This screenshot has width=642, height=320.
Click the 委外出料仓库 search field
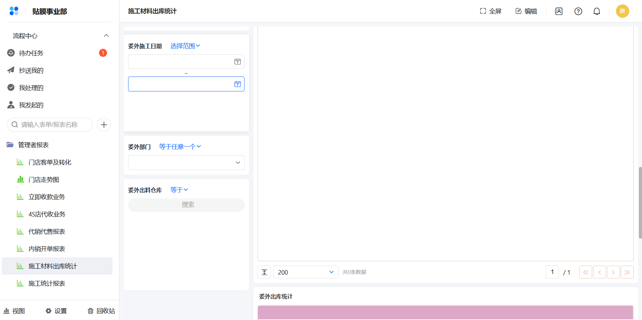tap(186, 205)
